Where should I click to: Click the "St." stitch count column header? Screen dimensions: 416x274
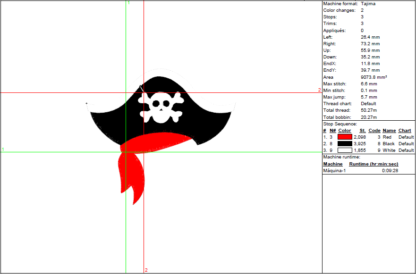click(363, 131)
